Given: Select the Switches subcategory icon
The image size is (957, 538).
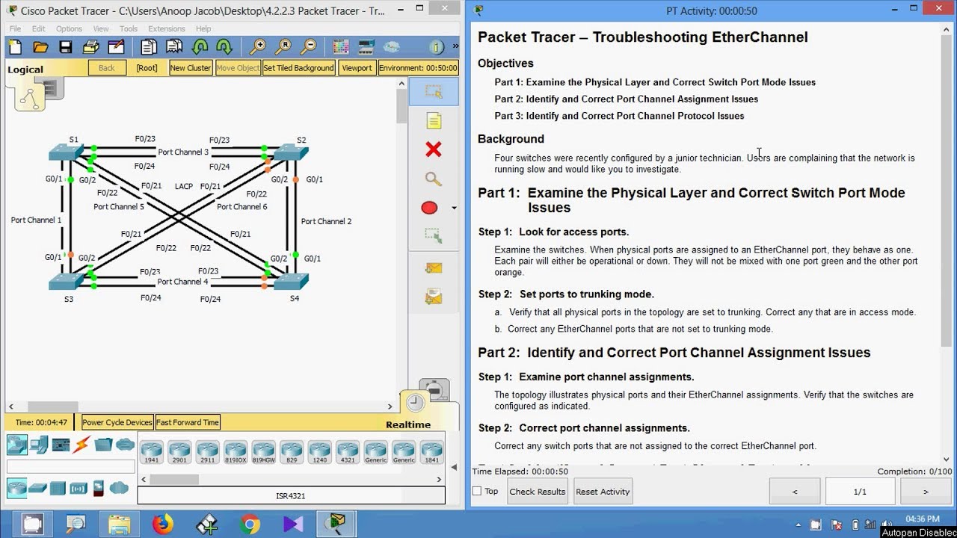Looking at the screenshot, I should pos(37,488).
